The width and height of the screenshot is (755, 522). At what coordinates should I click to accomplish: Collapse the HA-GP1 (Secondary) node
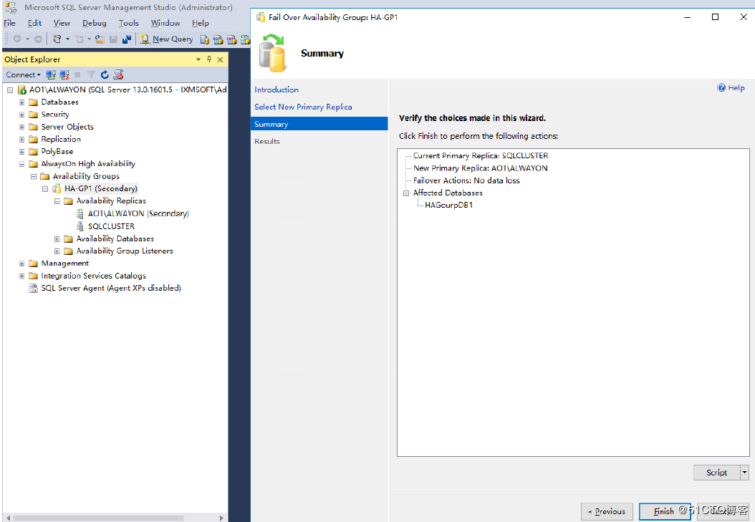(45, 189)
